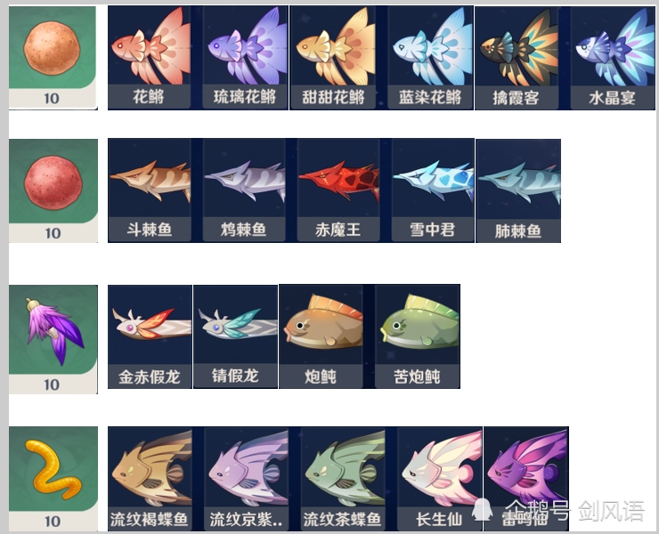Open the green 苦炮鲀 fish card
The height and width of the screenshot is (534, 659).
(x=418, y=336)
